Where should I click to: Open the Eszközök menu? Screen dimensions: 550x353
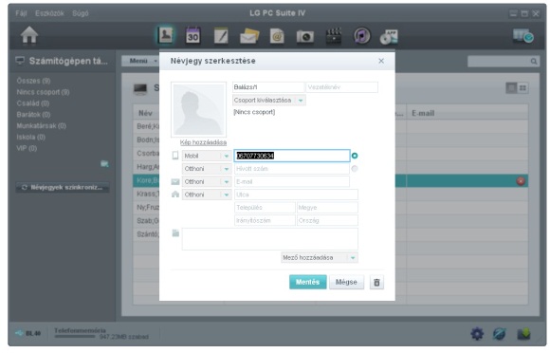[49, 13]
